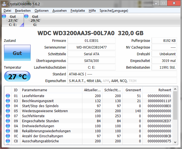182x149 pixels.
Task: Click the Laufwerksbuchstaben field C: E:
Action: tap(92, 68)
